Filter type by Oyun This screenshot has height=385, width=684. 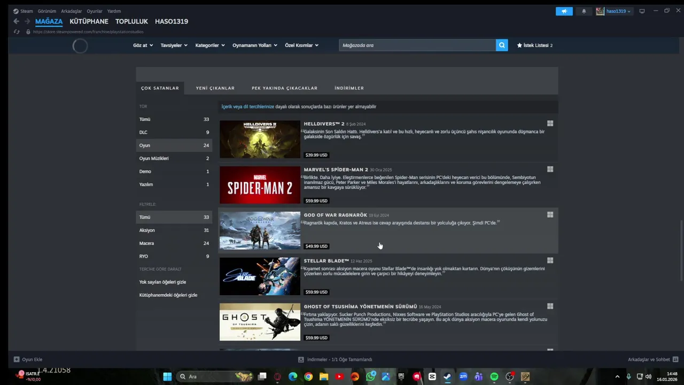[x=174, y=145]
